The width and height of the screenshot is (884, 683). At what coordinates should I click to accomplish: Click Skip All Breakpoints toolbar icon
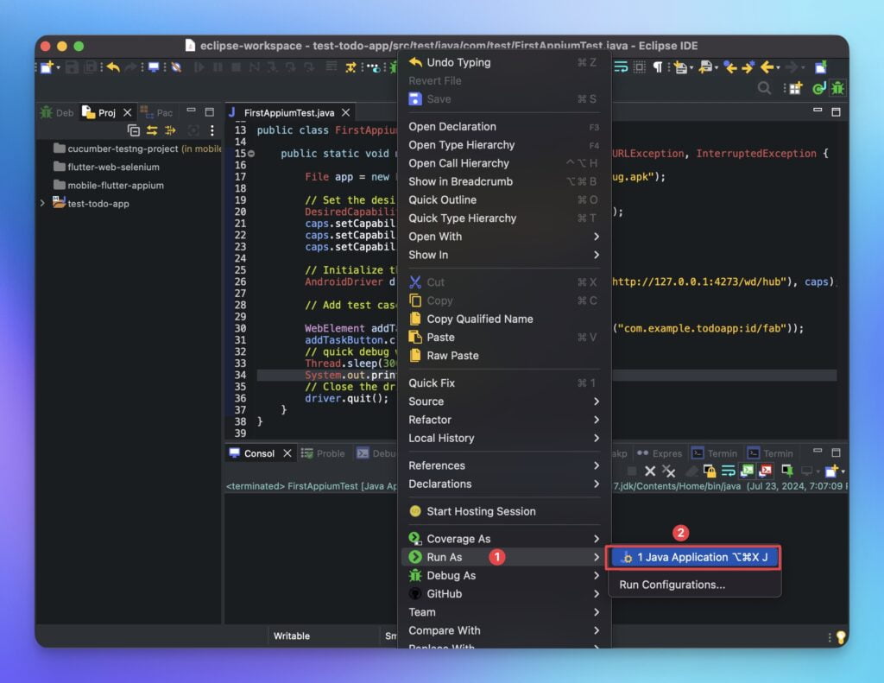[x=176, y=67]
